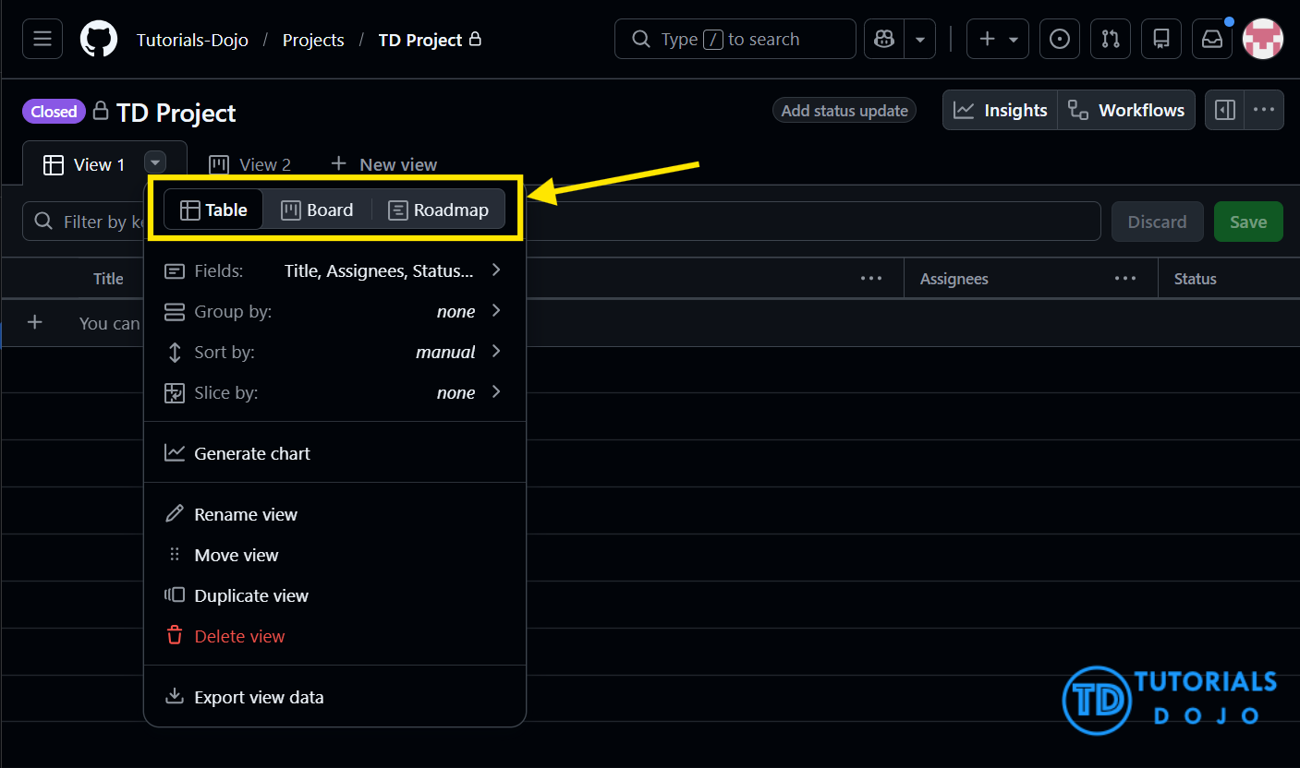1300x768 pixels.
Task: Click the Save button
Action: tap(1248, 222)
